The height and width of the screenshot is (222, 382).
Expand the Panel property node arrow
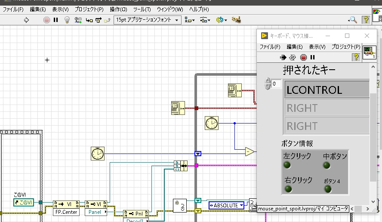tap(105, 212)
